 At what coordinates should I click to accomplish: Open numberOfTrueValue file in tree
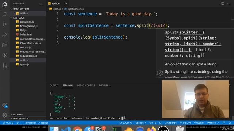28,39
